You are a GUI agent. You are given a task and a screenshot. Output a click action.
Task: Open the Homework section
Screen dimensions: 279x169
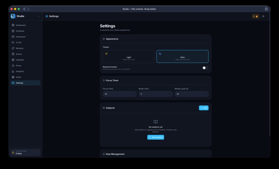click(25, 37)
